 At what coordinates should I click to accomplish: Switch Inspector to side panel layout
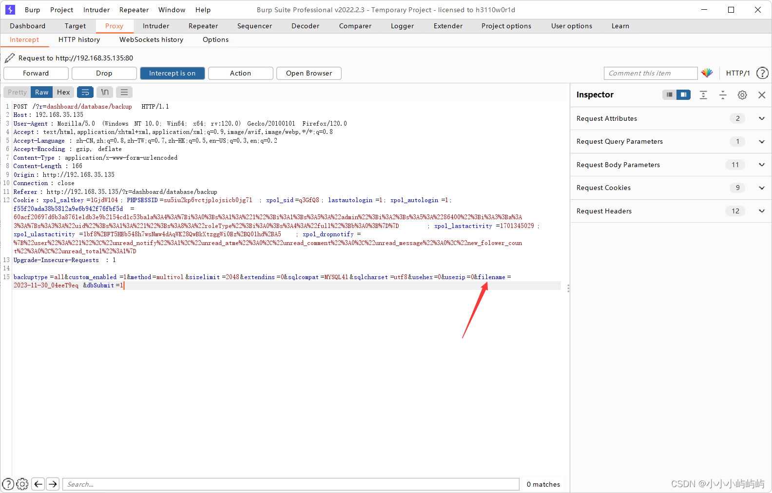[x=684, y=95]
